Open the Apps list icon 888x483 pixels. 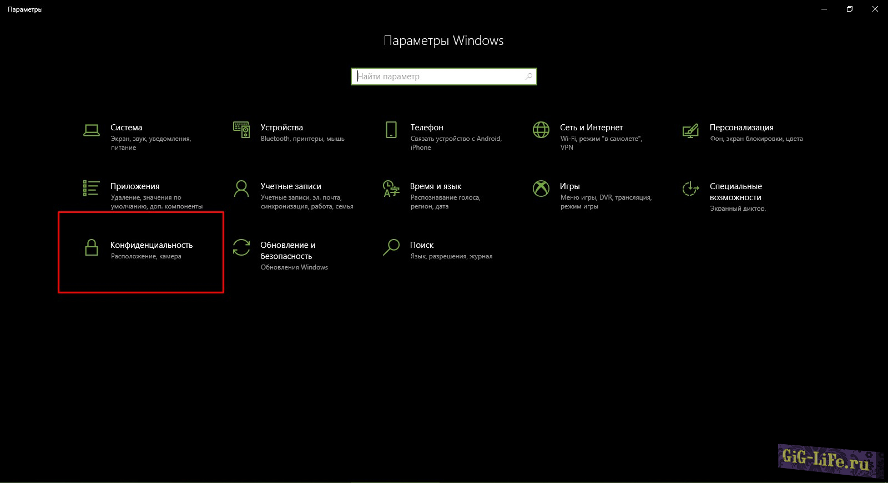(92, 189)
